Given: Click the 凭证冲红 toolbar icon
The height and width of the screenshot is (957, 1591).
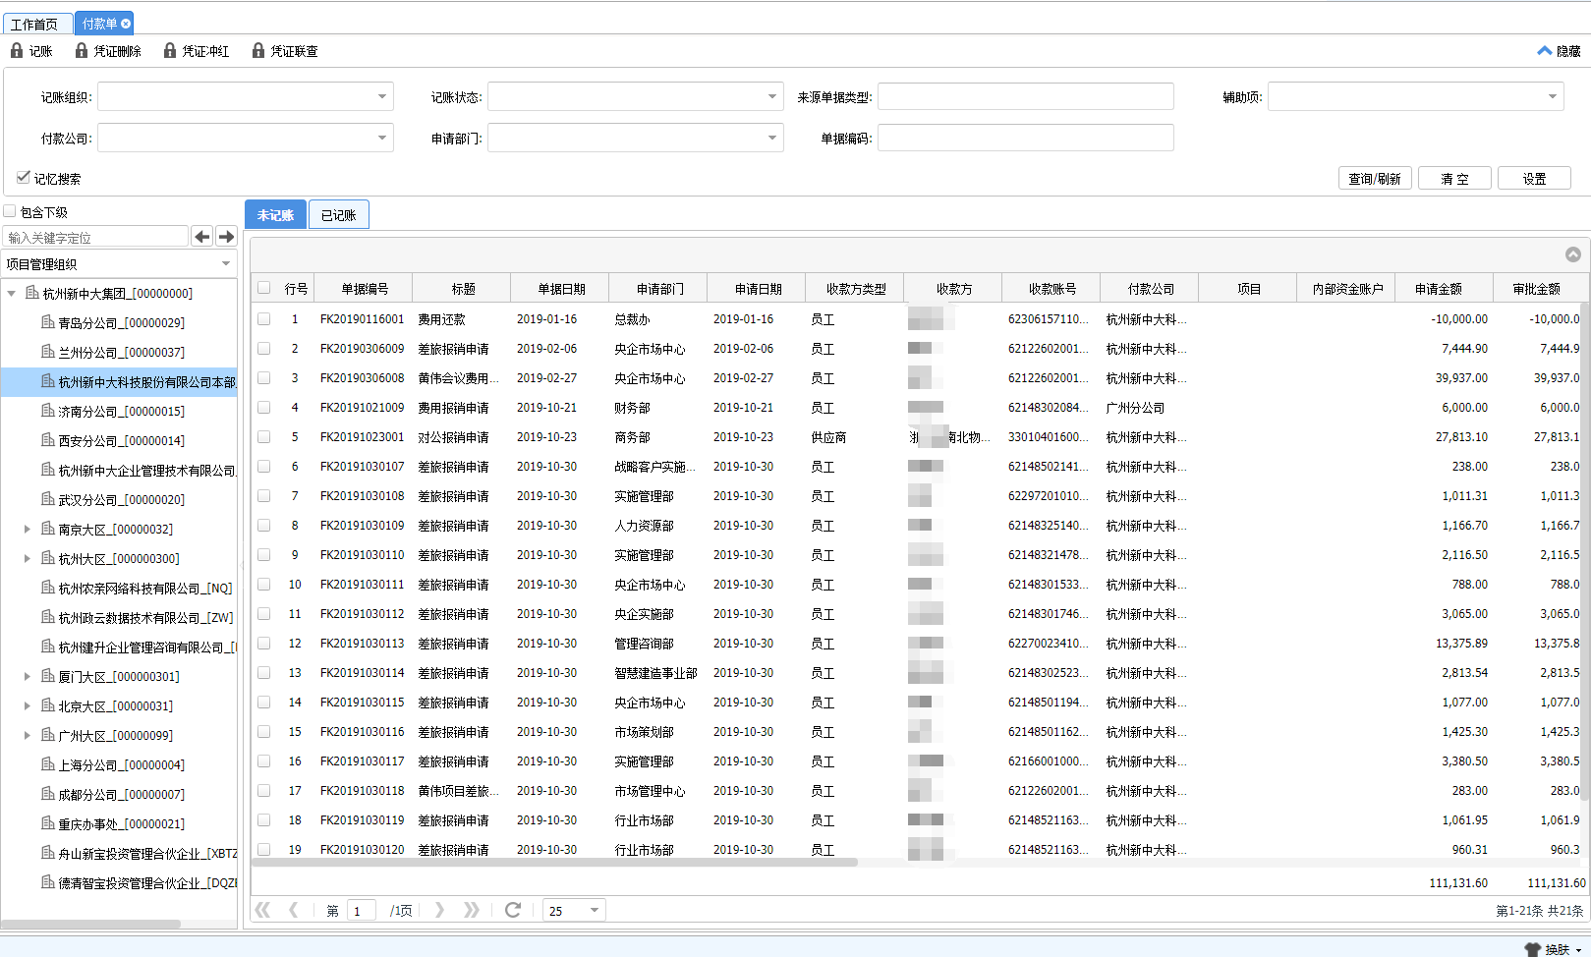Looking at the screenshot, I should (x=170, y=50).
